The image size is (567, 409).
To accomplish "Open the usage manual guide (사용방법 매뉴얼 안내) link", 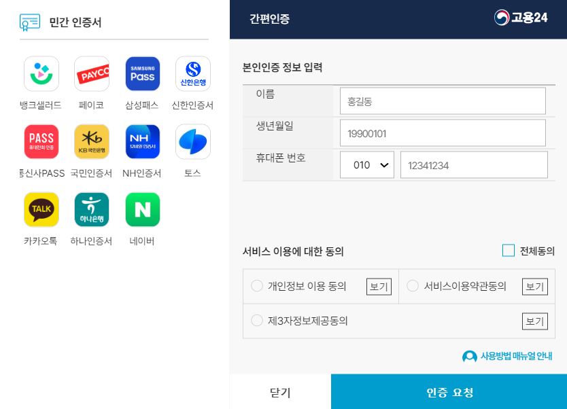I will (507, 356).
